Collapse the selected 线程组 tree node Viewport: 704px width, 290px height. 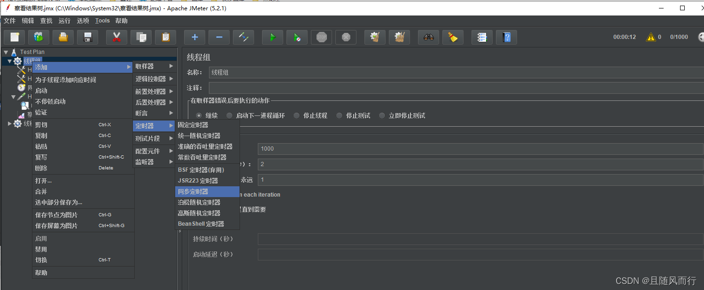coord(10,61)
